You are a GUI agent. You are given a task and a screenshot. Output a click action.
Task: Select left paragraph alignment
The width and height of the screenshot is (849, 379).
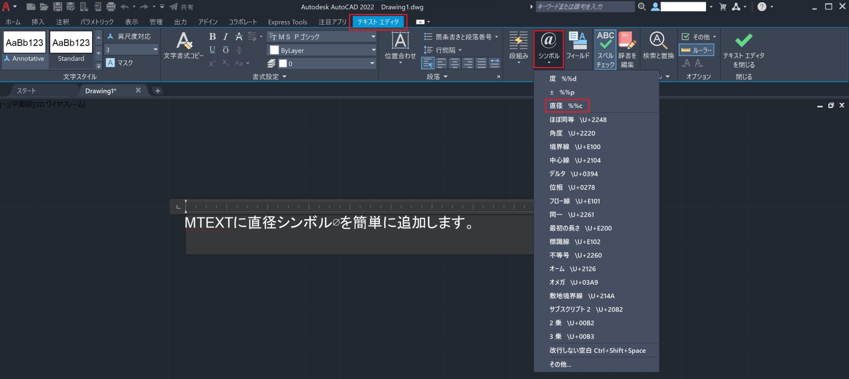tap(441, 63)
